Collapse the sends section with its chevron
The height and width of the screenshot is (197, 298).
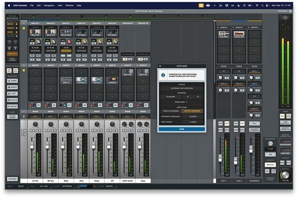(24, 111)
